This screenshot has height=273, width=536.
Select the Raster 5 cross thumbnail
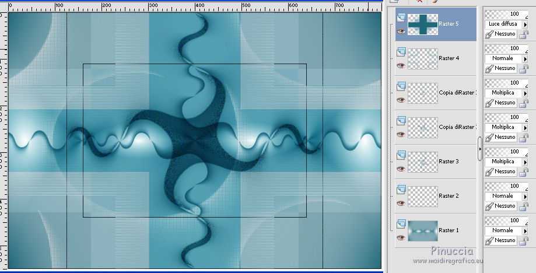[x=423, y=24]
